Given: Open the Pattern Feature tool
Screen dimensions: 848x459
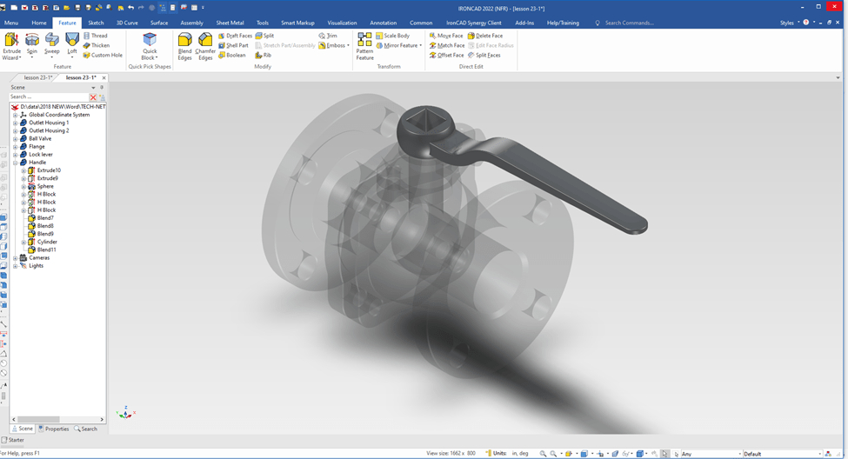Looking at the screenshot, I should pos(364,46).
